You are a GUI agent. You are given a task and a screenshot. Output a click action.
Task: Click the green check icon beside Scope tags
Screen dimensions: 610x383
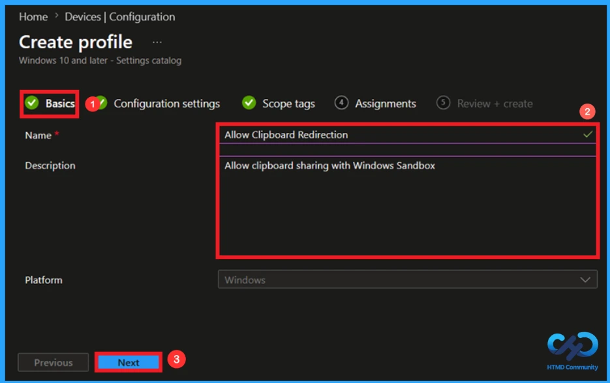pyautogui.click(x=249, y=103)
